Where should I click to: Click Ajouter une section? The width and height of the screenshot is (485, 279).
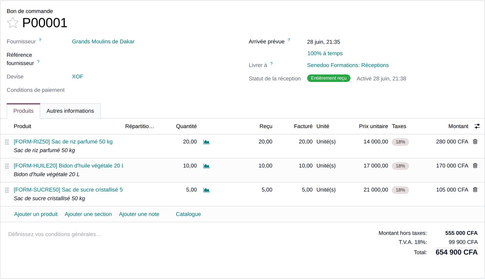88,214
